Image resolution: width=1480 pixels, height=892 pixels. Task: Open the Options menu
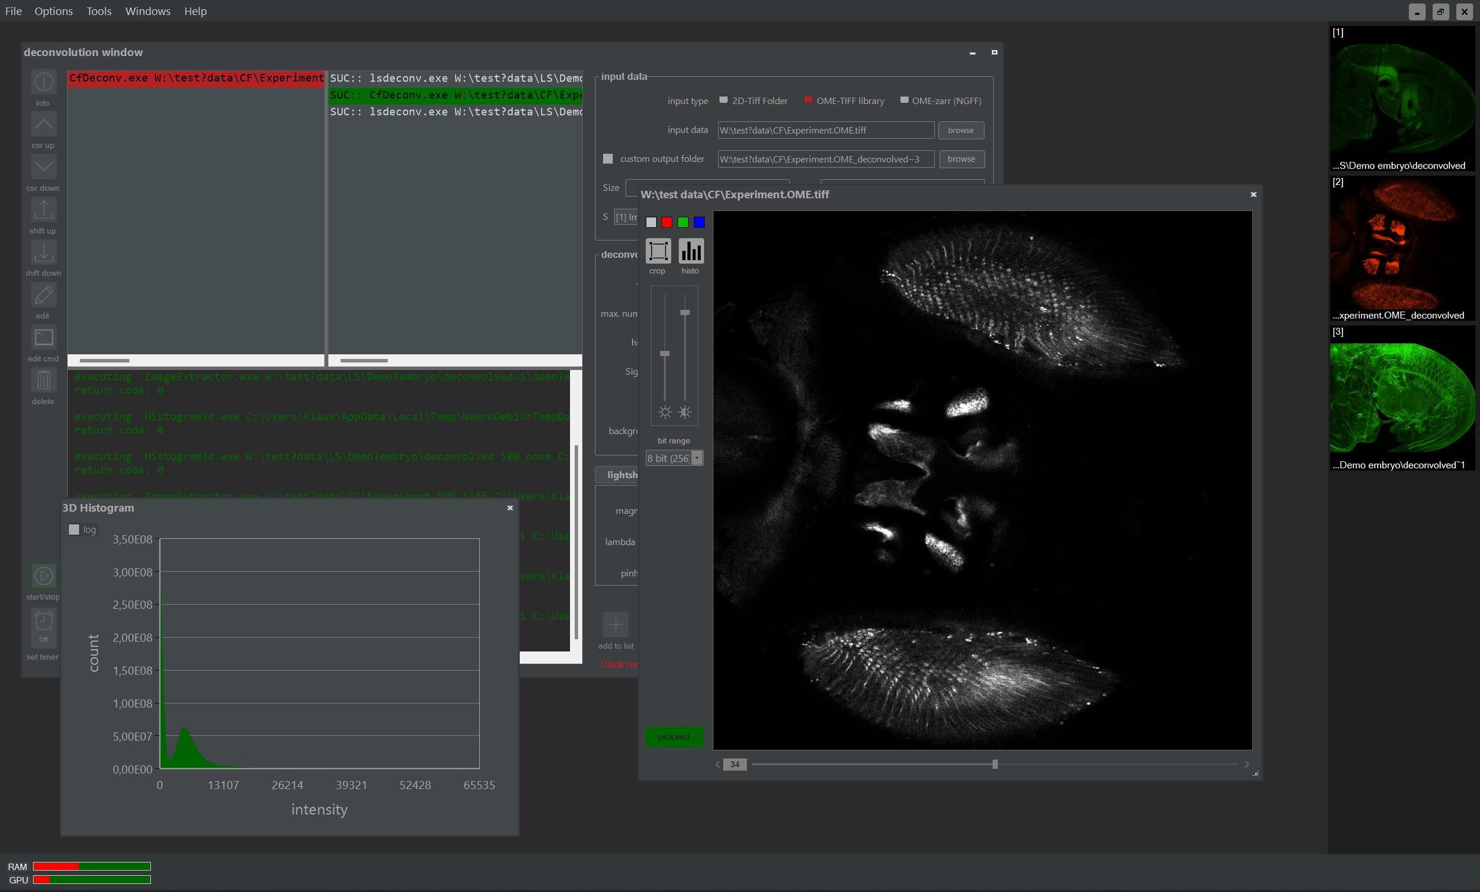coord(53,11)
